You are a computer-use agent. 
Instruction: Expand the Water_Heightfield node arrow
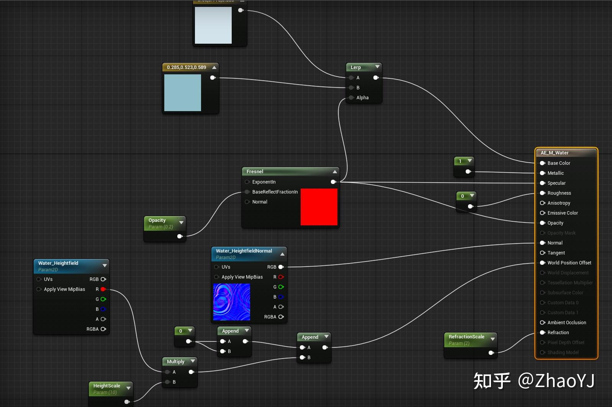pyautogui.click(x=105, y=266)
